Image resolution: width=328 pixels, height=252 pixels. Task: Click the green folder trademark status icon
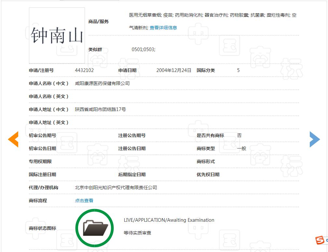(95, 228)
